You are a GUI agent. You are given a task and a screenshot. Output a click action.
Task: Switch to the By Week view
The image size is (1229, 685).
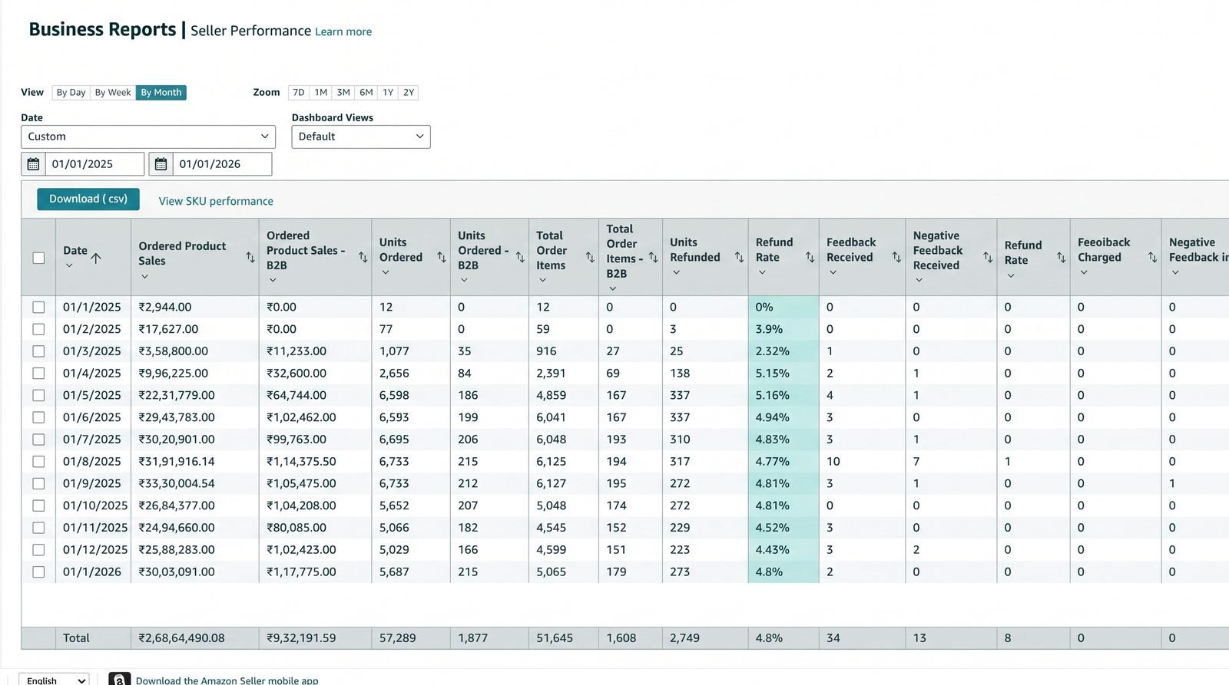113,92
